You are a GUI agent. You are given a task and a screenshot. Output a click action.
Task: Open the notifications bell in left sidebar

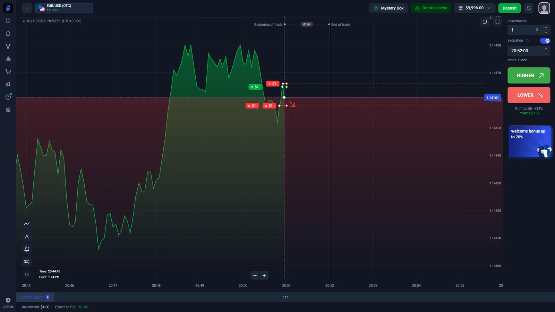click(8, 34)
